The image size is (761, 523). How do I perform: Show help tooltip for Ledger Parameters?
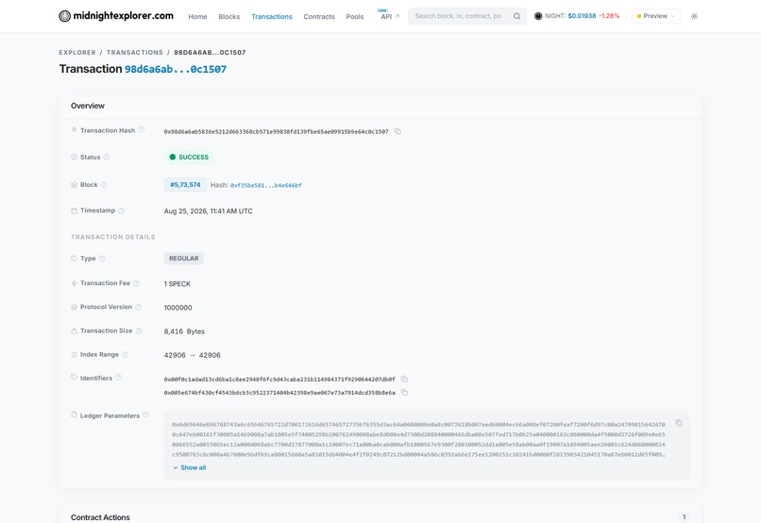145,415
